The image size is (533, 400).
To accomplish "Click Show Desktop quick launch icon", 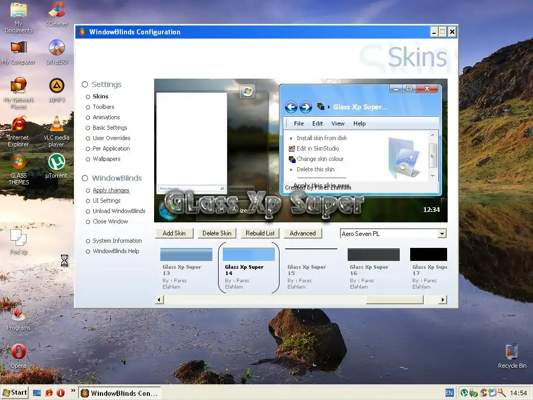I will coord(37,393).
